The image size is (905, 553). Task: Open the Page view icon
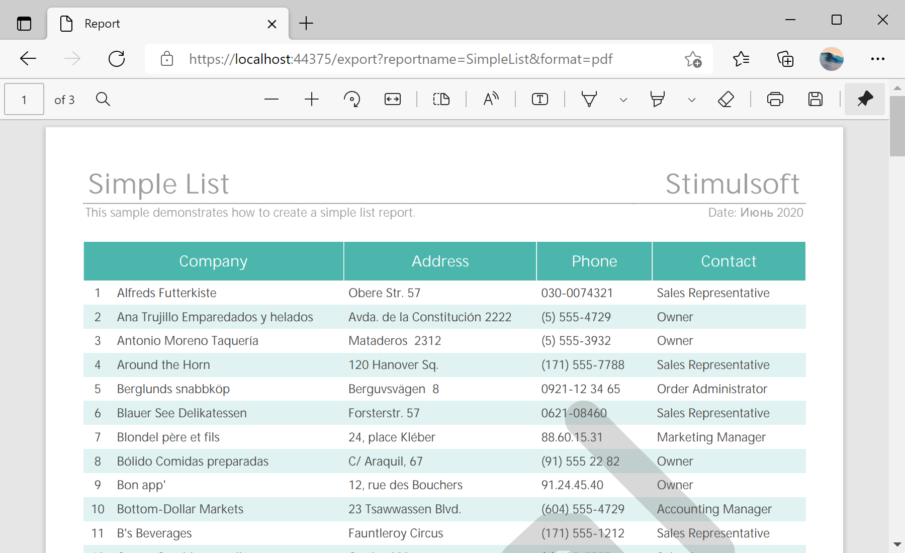tap(441, 99)
